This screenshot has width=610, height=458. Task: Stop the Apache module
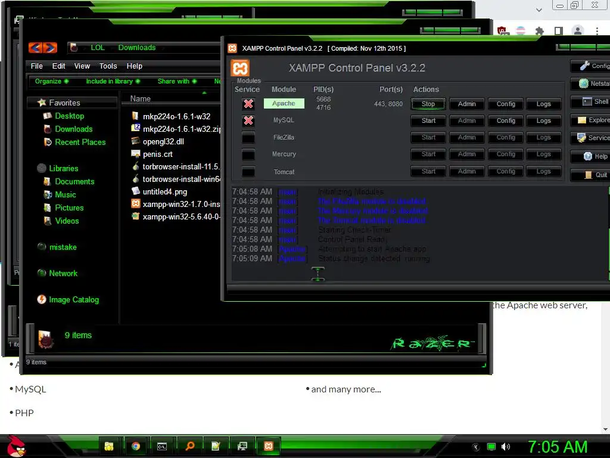[x=428, y=104]
